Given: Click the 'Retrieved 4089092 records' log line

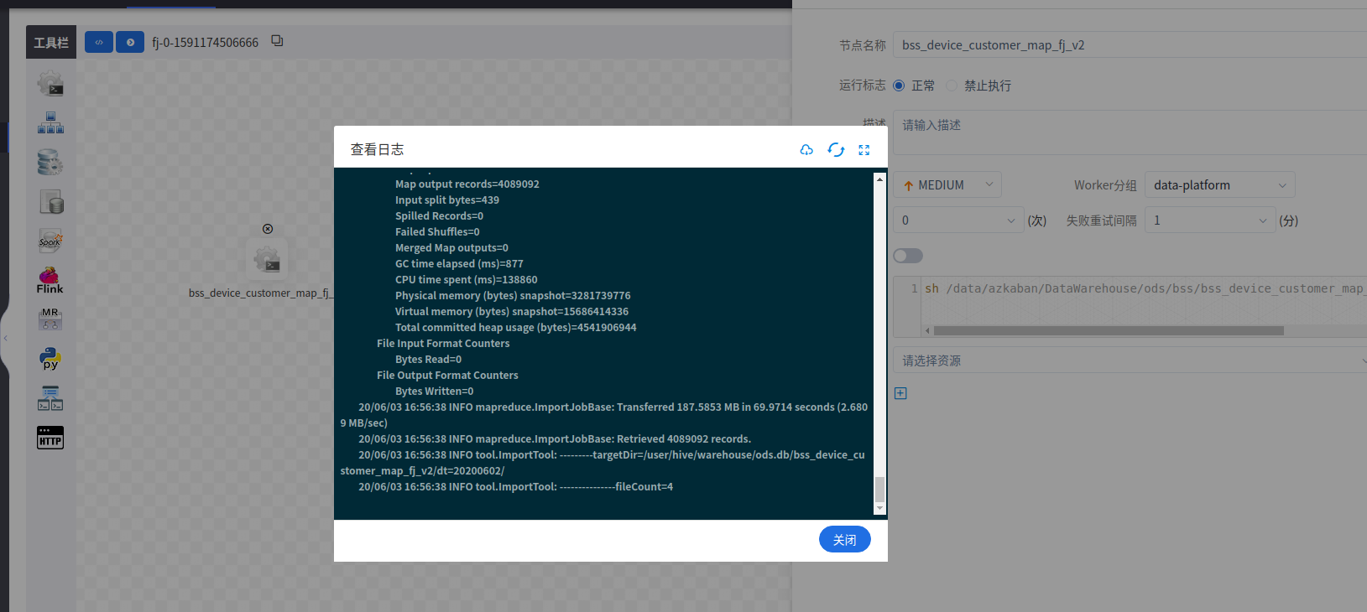Looking at the screenshot, I should (x=555, y=439).
